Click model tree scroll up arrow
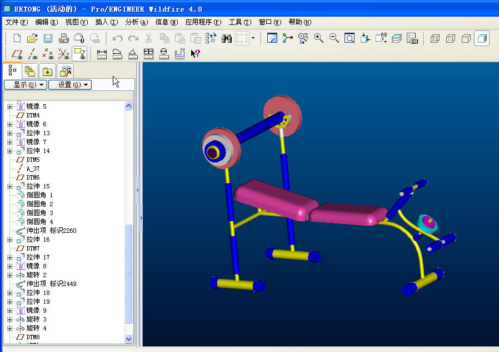499x352 pixels. tap(128, 106)
